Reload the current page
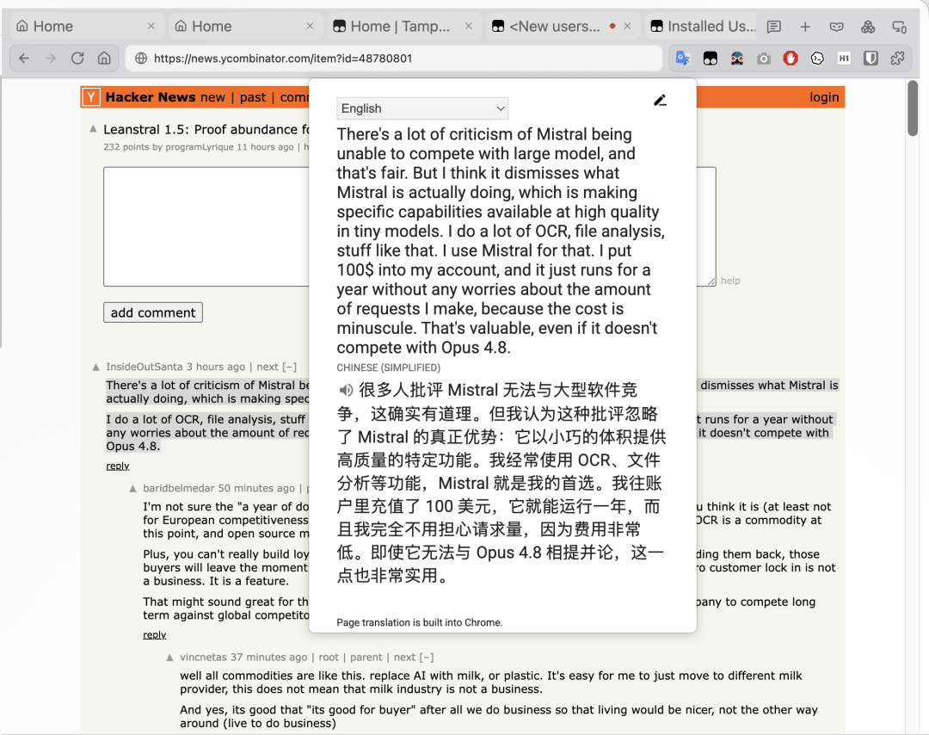The width and height of the screenshot is (929, 735). 77,58
